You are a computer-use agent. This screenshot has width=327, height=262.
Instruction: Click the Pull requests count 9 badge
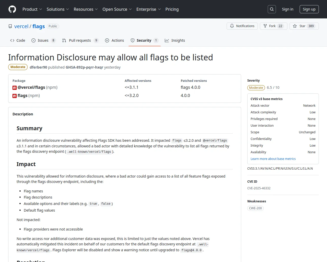96,40
